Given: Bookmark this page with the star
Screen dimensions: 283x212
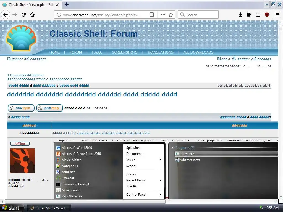Looking at the screenshot, I should point(171,15).
